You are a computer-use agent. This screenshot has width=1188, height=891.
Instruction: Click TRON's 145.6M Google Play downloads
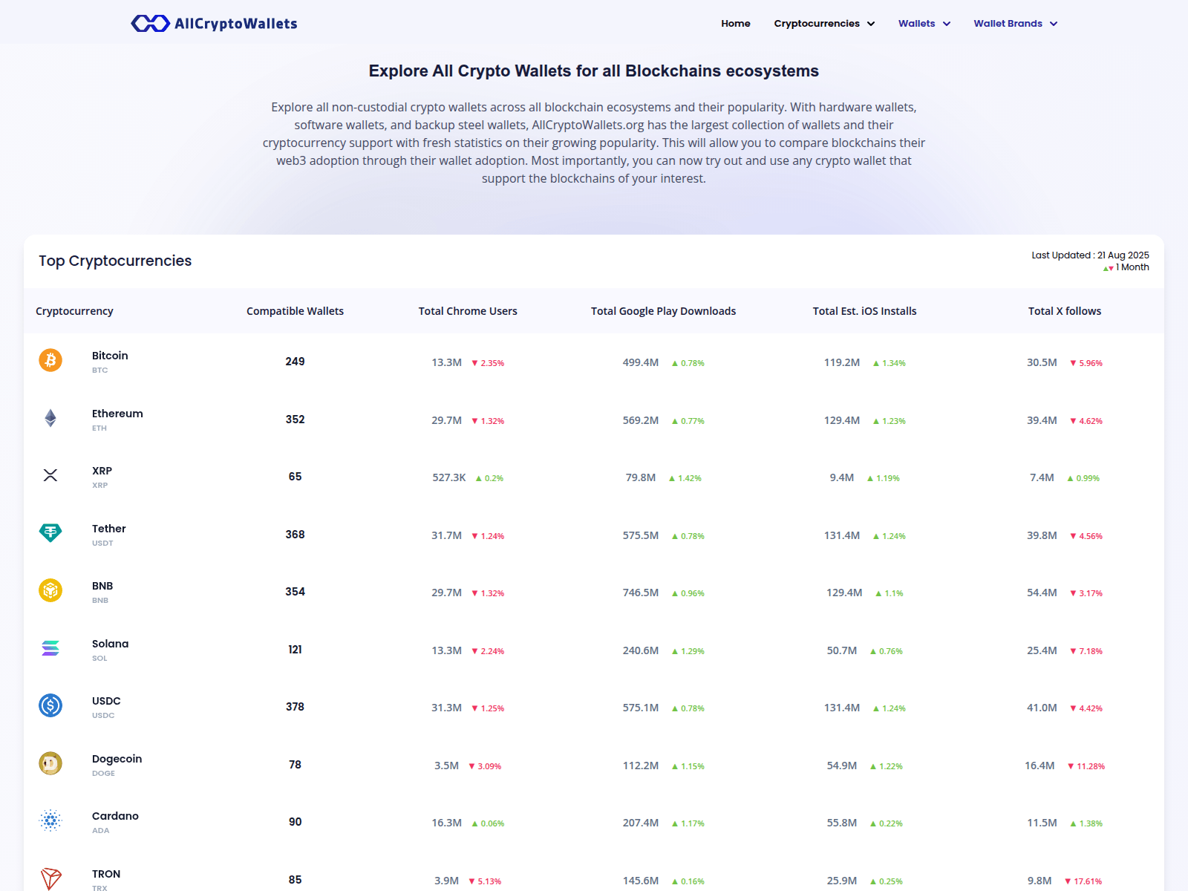pos(640,881)
